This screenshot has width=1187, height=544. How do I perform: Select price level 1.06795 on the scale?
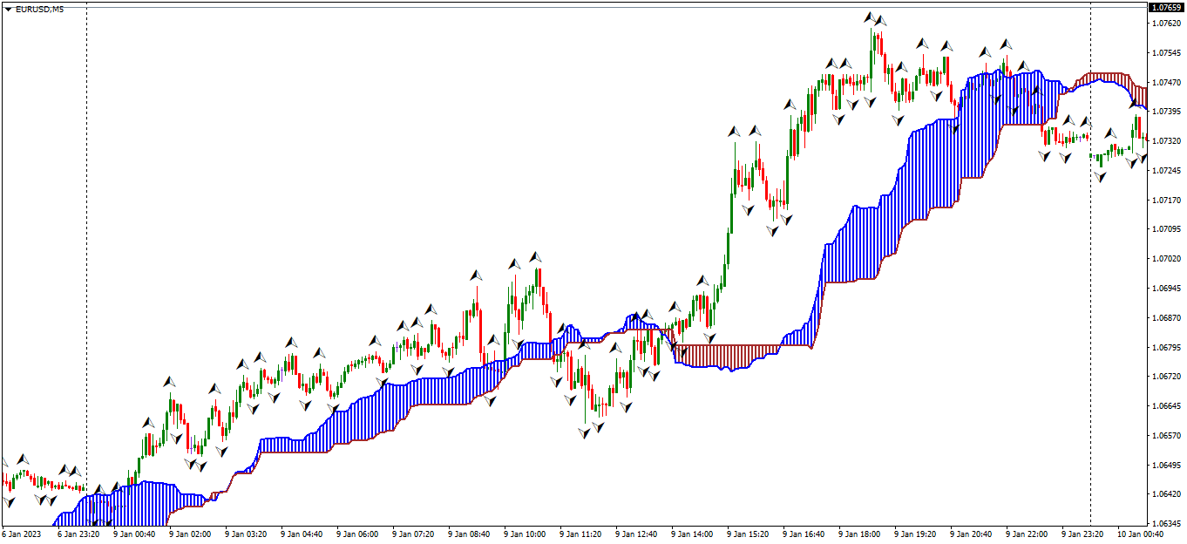click(x=1166, y=347)
